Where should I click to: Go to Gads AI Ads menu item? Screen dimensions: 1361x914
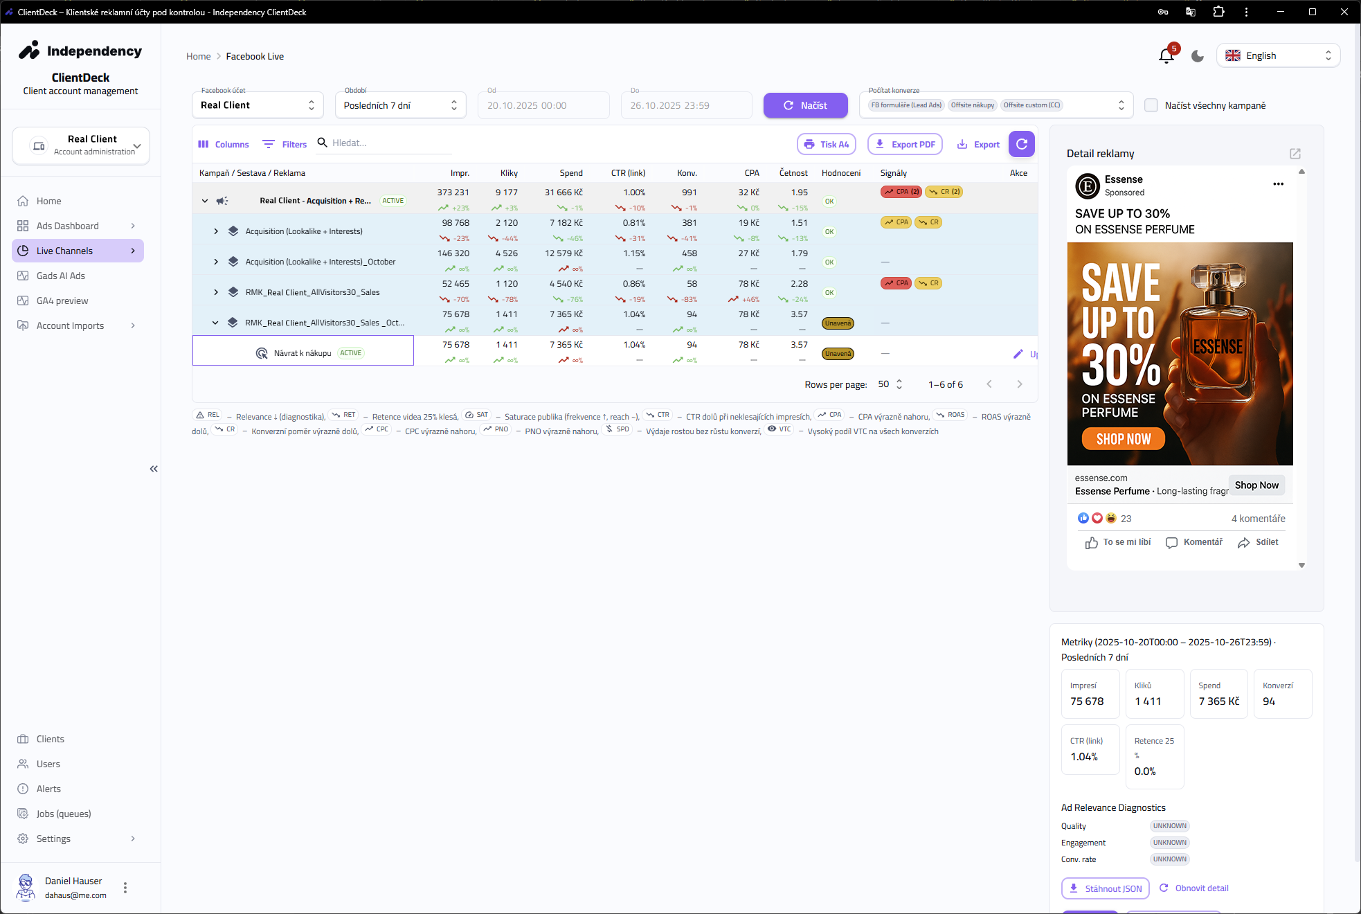61,276
